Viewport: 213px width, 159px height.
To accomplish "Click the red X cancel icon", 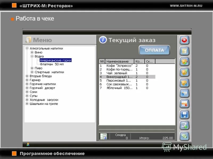I will [x=184, y=40].
